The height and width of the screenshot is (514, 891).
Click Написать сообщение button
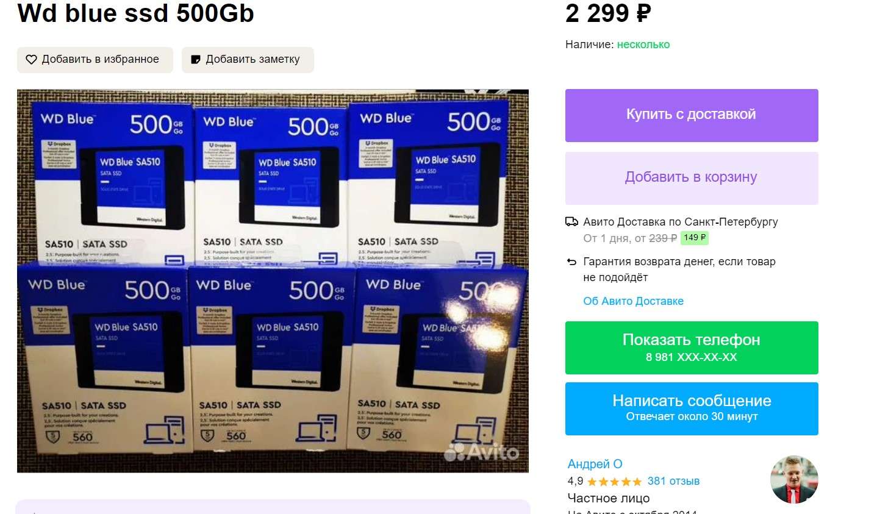(x=692, y=409)
